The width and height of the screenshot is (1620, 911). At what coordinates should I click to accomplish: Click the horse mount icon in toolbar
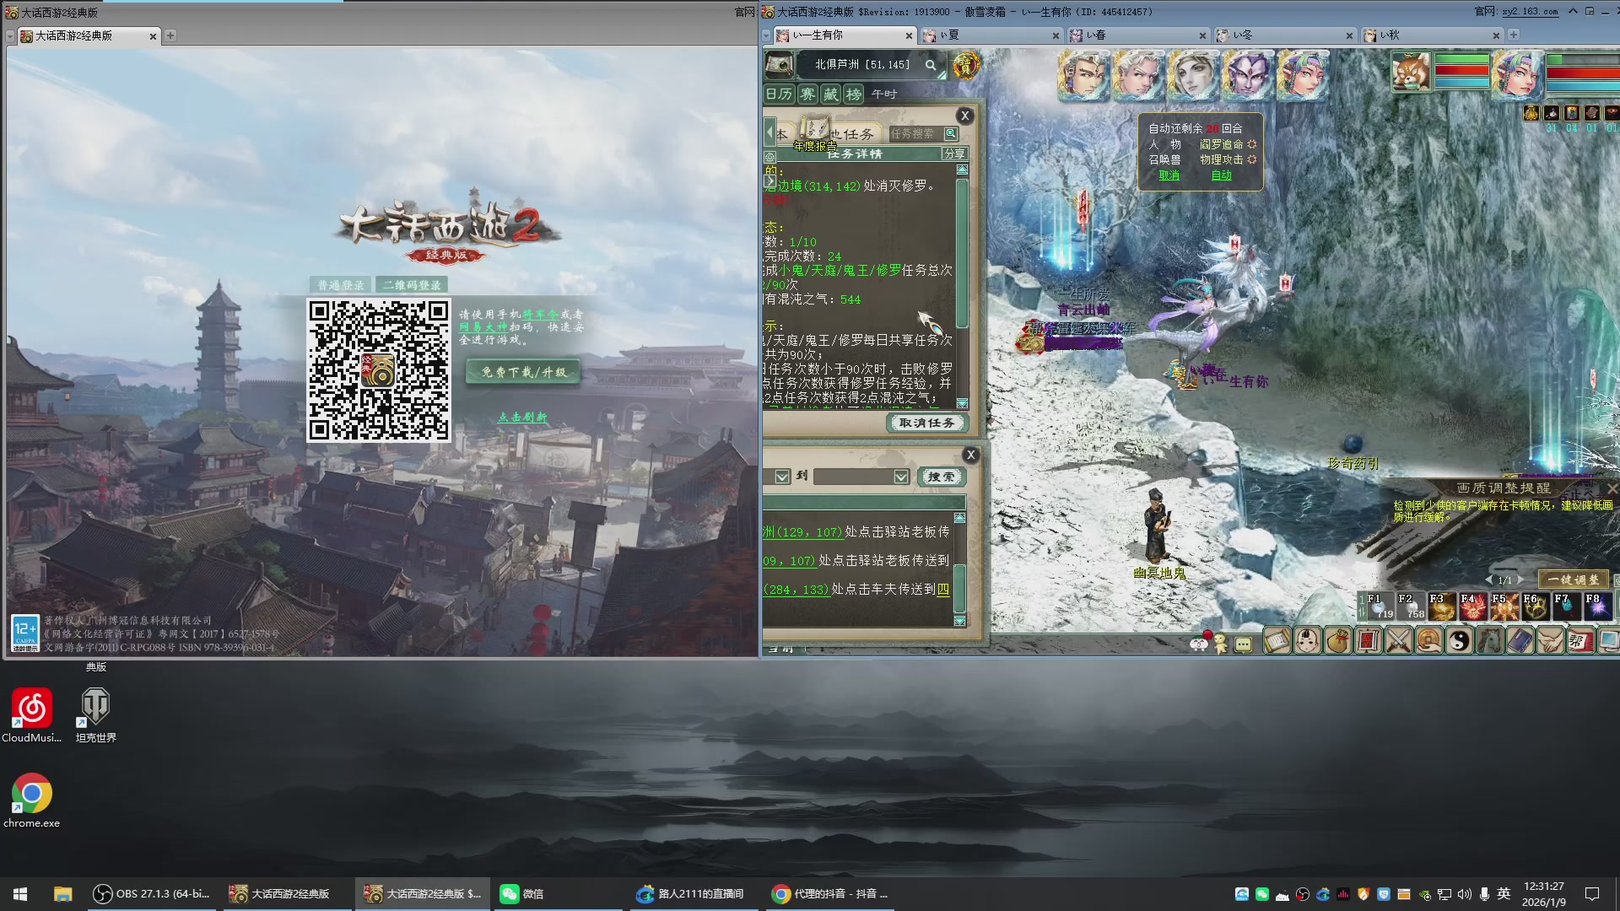[x=1490, y=642]
